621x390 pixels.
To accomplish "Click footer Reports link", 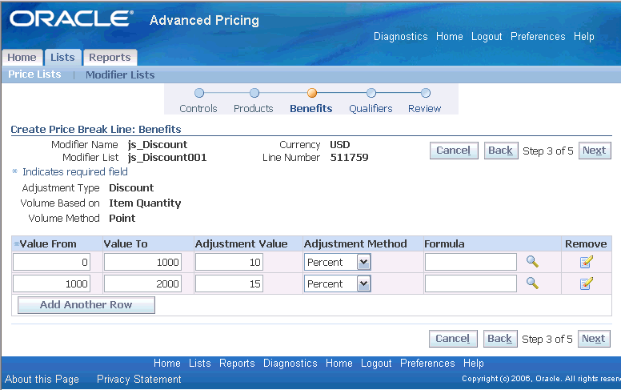I will tap(237, 363).
